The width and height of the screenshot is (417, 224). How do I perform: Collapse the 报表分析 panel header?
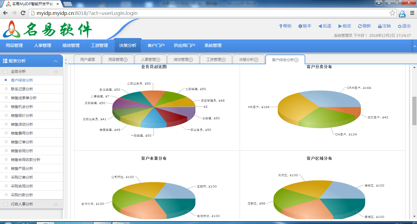(x=56, y=61)
